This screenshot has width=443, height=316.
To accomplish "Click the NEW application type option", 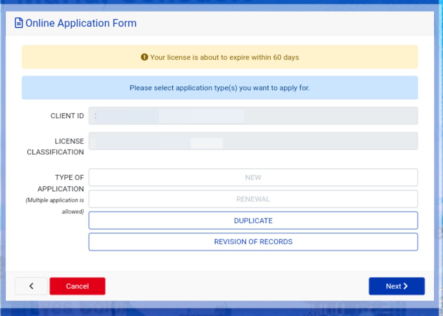I will (x=253, y=177).
